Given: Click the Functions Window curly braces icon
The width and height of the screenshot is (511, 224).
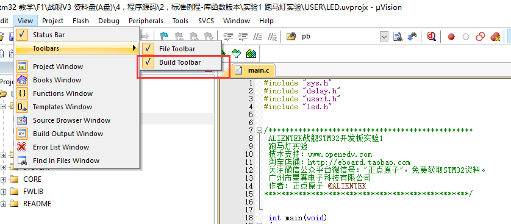Looking at the screenshot, I should pos(22,93).
